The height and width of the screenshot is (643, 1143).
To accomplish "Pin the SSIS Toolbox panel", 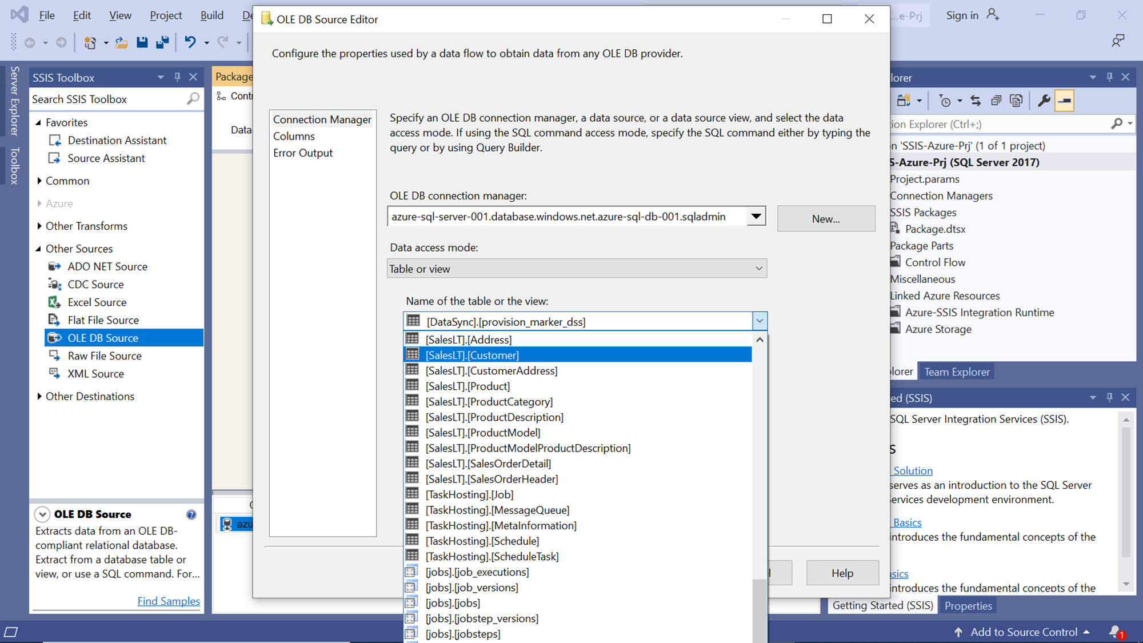I will point(177,77).
